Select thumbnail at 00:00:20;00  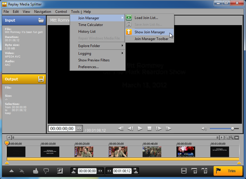pyautogui.click(x=84, y=152)
